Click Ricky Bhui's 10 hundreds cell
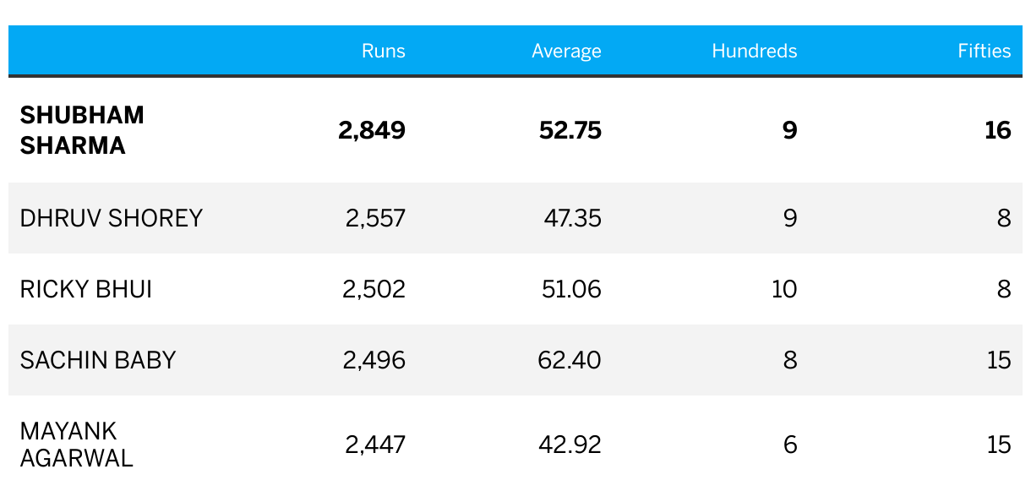Screen dimensions: 1031x502 (x=784, y=289)
